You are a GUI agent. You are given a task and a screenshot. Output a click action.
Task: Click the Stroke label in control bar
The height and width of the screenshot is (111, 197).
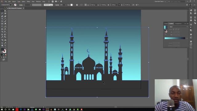[x=21, y=5]
